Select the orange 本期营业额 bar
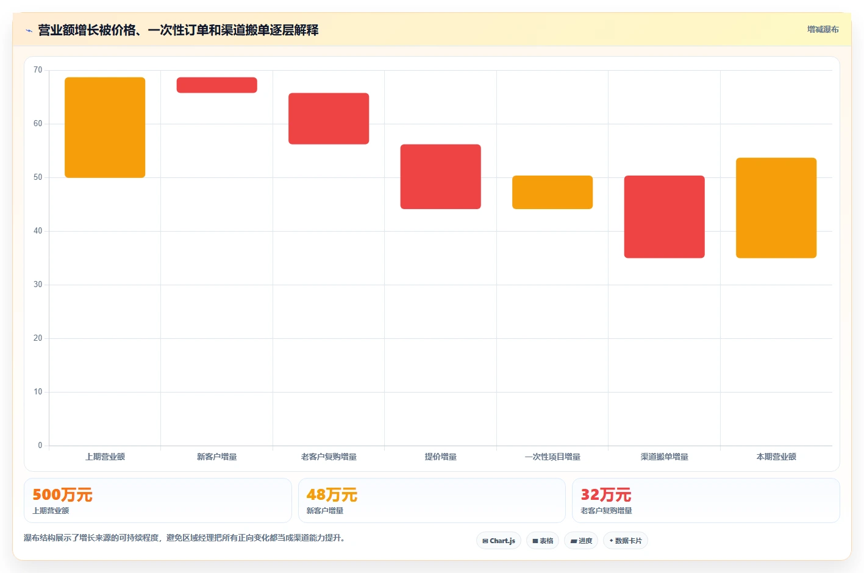Image resolution: width=864 pixels, height=573 pixels. pyautogui.click(x=776, y=208)
